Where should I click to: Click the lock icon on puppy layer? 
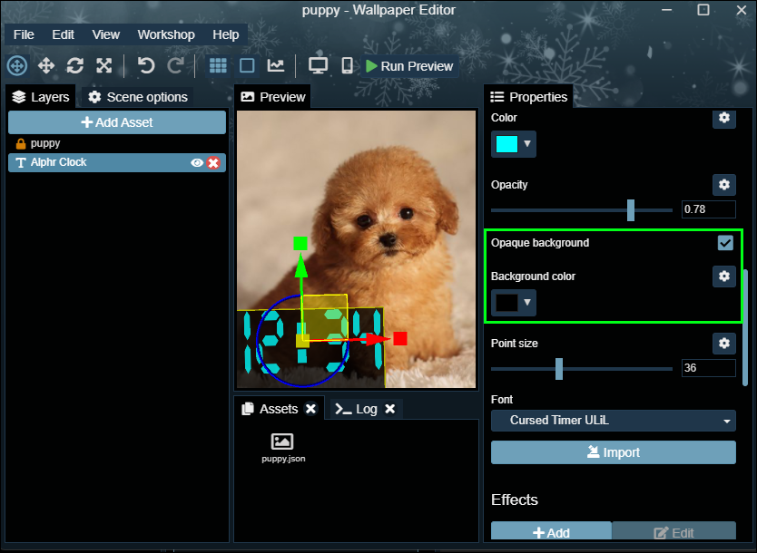click(21, 143)
